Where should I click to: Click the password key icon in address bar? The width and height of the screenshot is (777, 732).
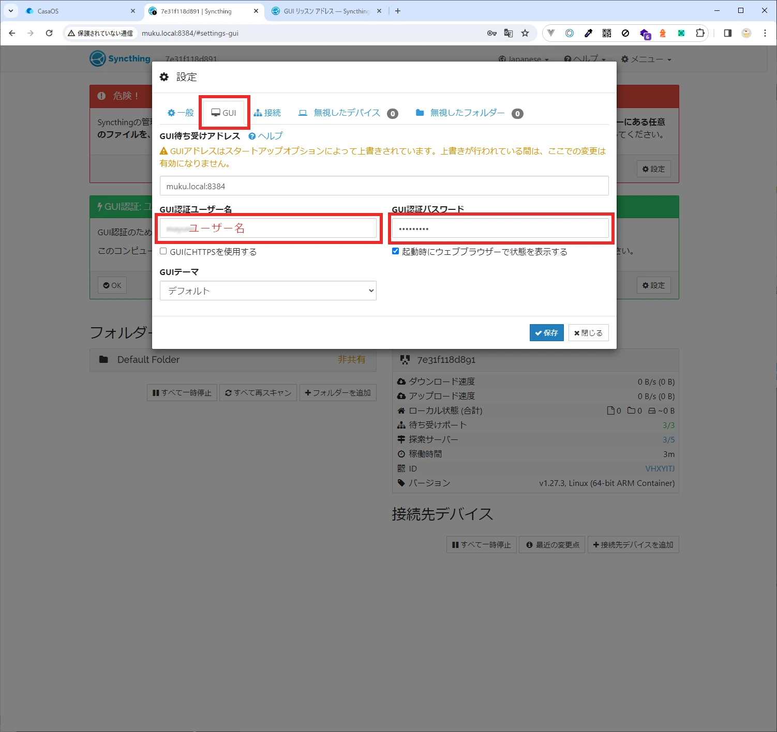pyautogui.click(x=491, y=33)
